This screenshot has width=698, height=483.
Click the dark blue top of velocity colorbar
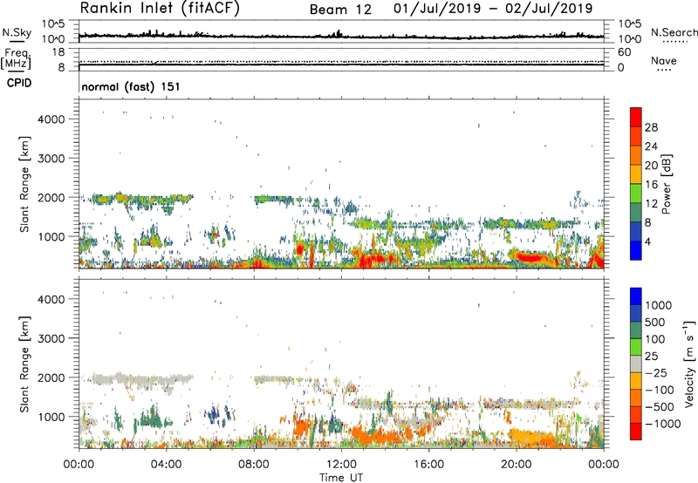point(636,296)
